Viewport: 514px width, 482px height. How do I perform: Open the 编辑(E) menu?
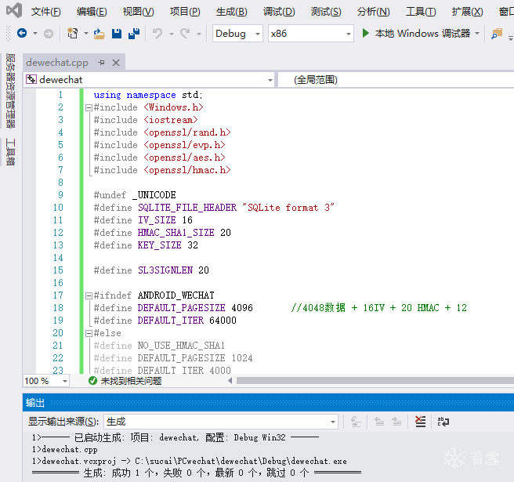[x=92, y=12]
